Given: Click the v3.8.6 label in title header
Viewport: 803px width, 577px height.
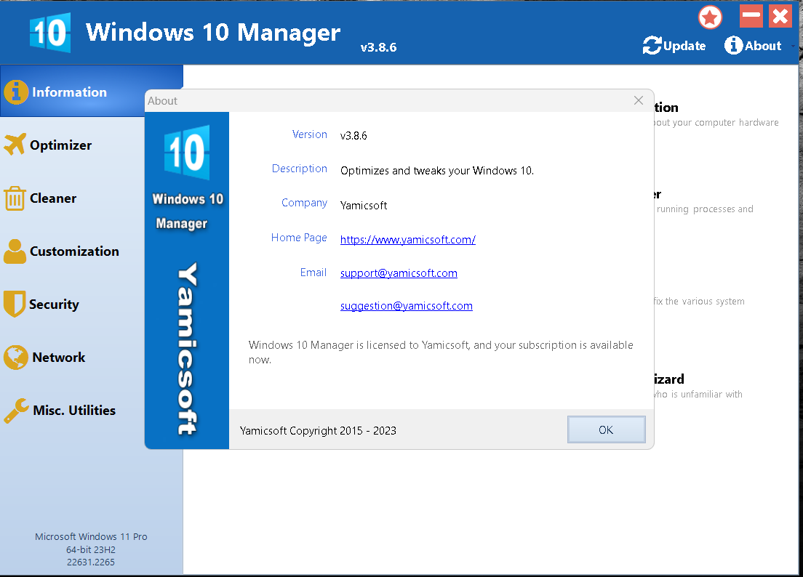Looking at the screenshot, I should 378,47.
